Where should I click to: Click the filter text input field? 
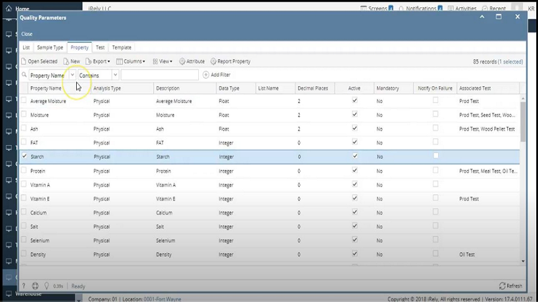click(160, 75)
